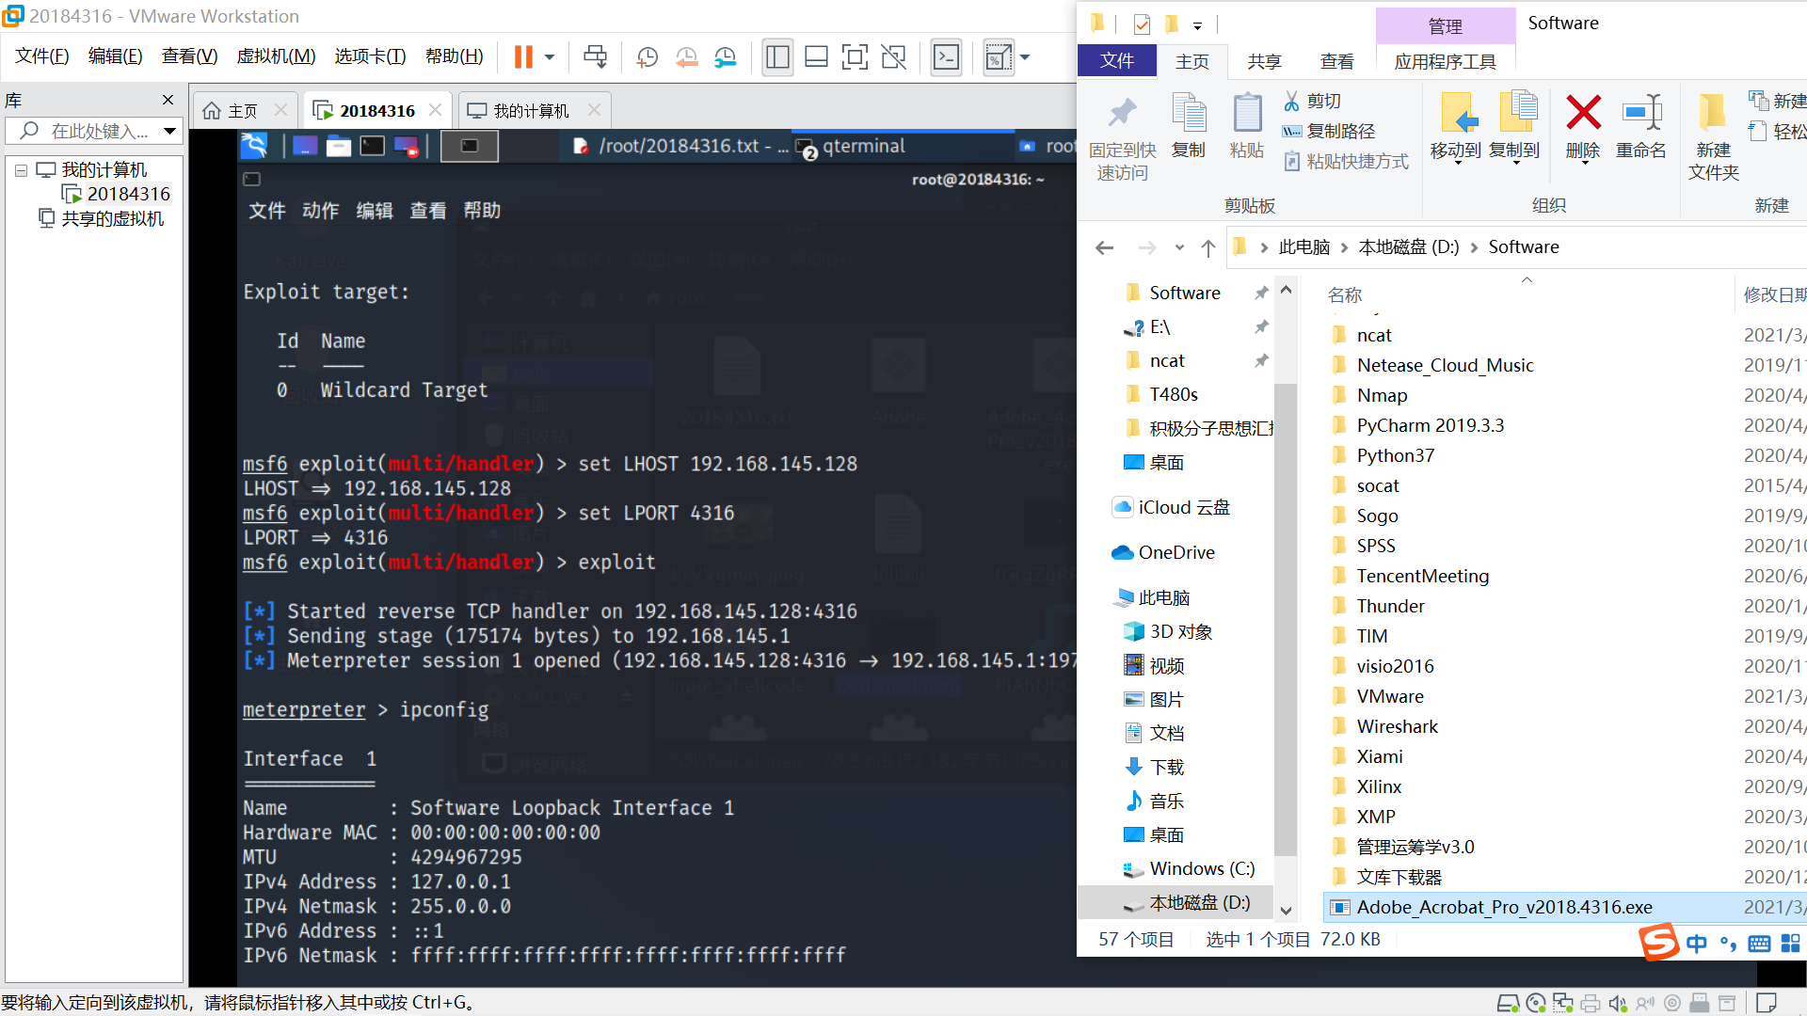Image resolution: width=1807 pixels, height=1016 pixels.
Task: Select Adobe_Acrobat_Pro_v2018.4316.exe file
Action: click(x=1504, y=907)
